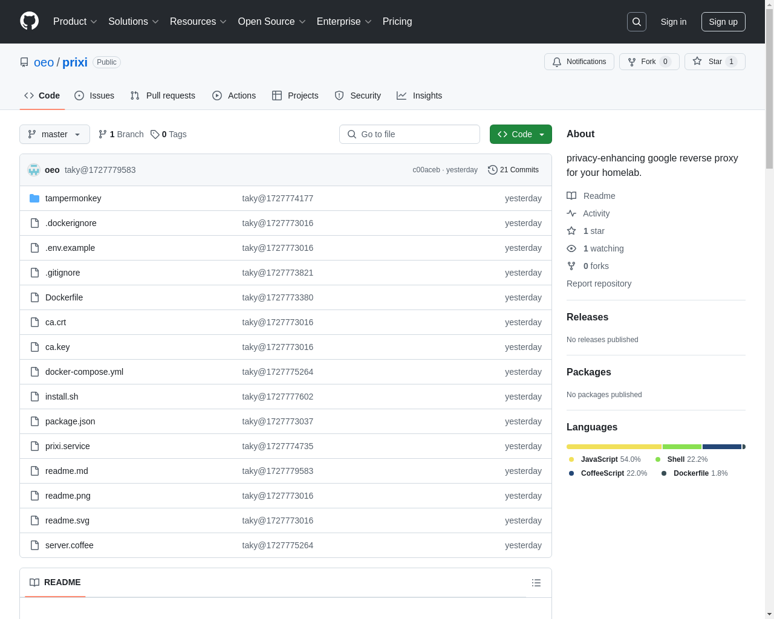The height and width of the screenshot is (619, 774).
Task: Click the file icon beside Dockerfile
Action: [34, 297]
